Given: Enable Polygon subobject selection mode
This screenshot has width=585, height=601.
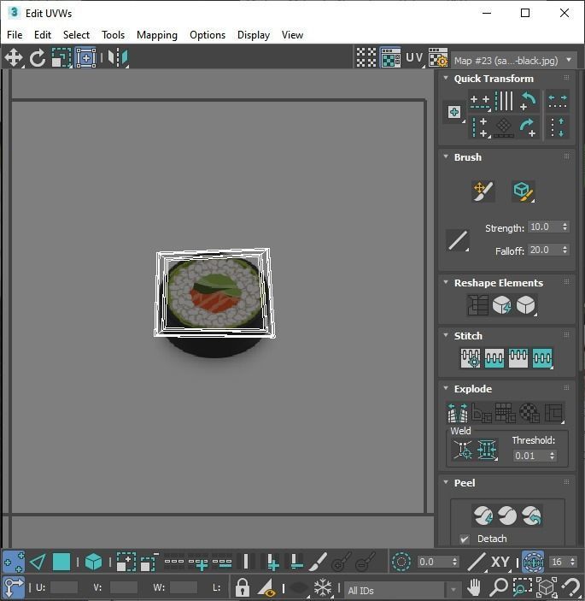Looking at the screenshot, I should click(x=61, y=563).
